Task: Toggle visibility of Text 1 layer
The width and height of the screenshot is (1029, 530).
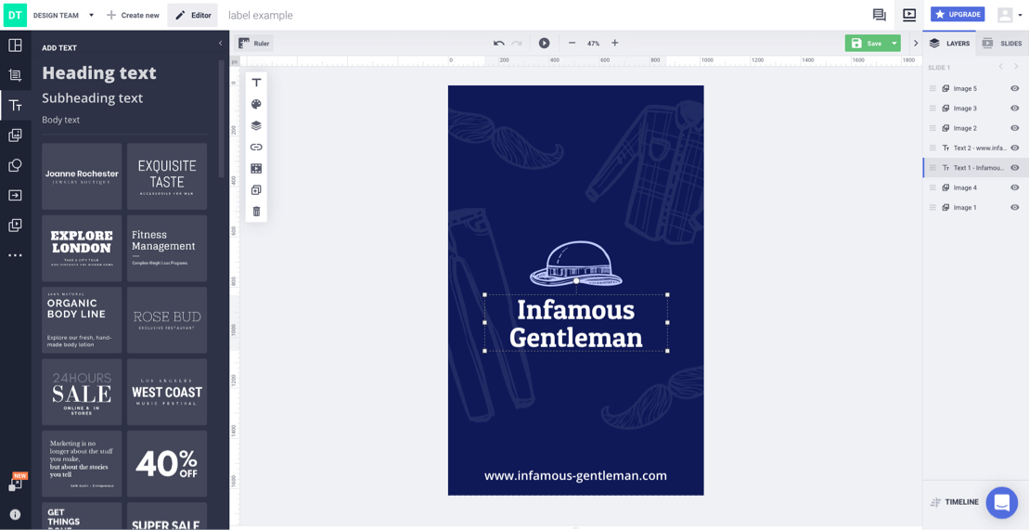Action: [x=1014, y=167]
